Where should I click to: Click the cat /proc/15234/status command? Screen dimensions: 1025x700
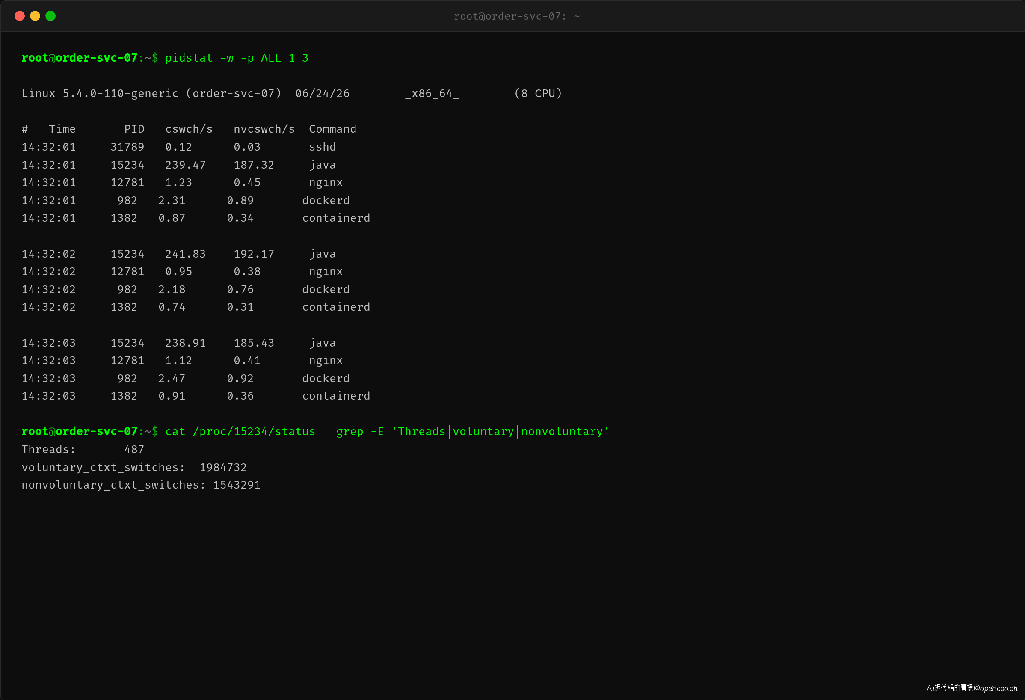click(x=240, y=432)
